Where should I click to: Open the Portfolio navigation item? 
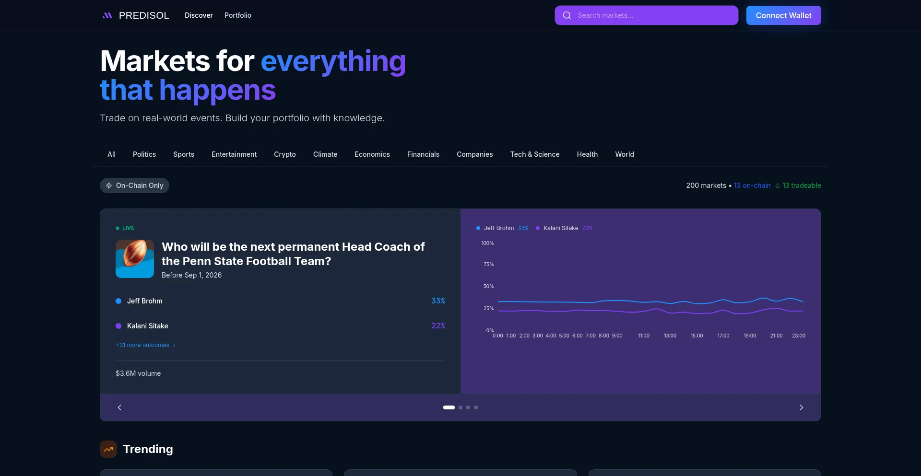[x=238, y=15]
